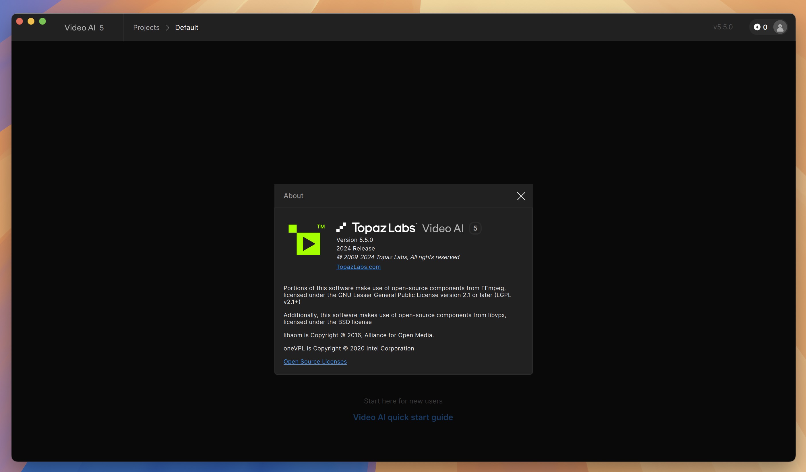
Task: Close the About dialog
Action: click(521, 196)
